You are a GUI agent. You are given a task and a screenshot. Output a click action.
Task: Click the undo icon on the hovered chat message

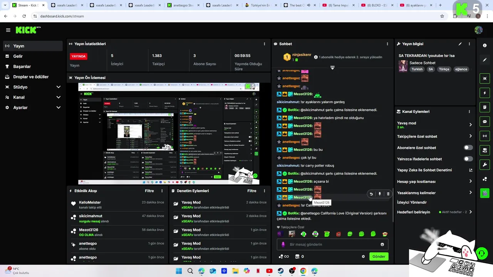click(371, 194)
